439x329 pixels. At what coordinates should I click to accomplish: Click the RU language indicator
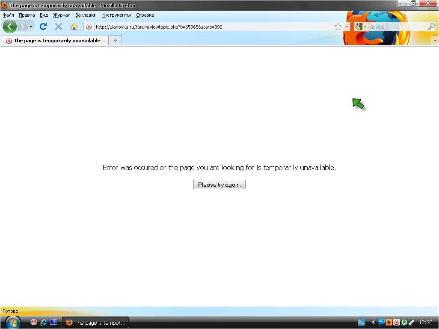point(361,322)
